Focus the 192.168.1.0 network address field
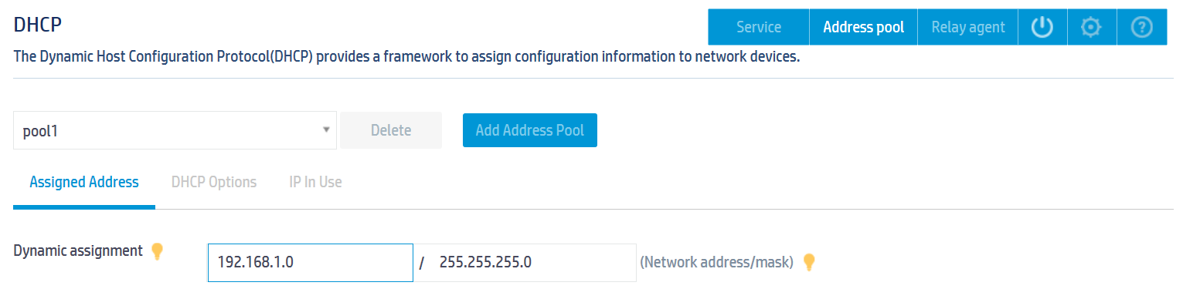 pos(311,263)
